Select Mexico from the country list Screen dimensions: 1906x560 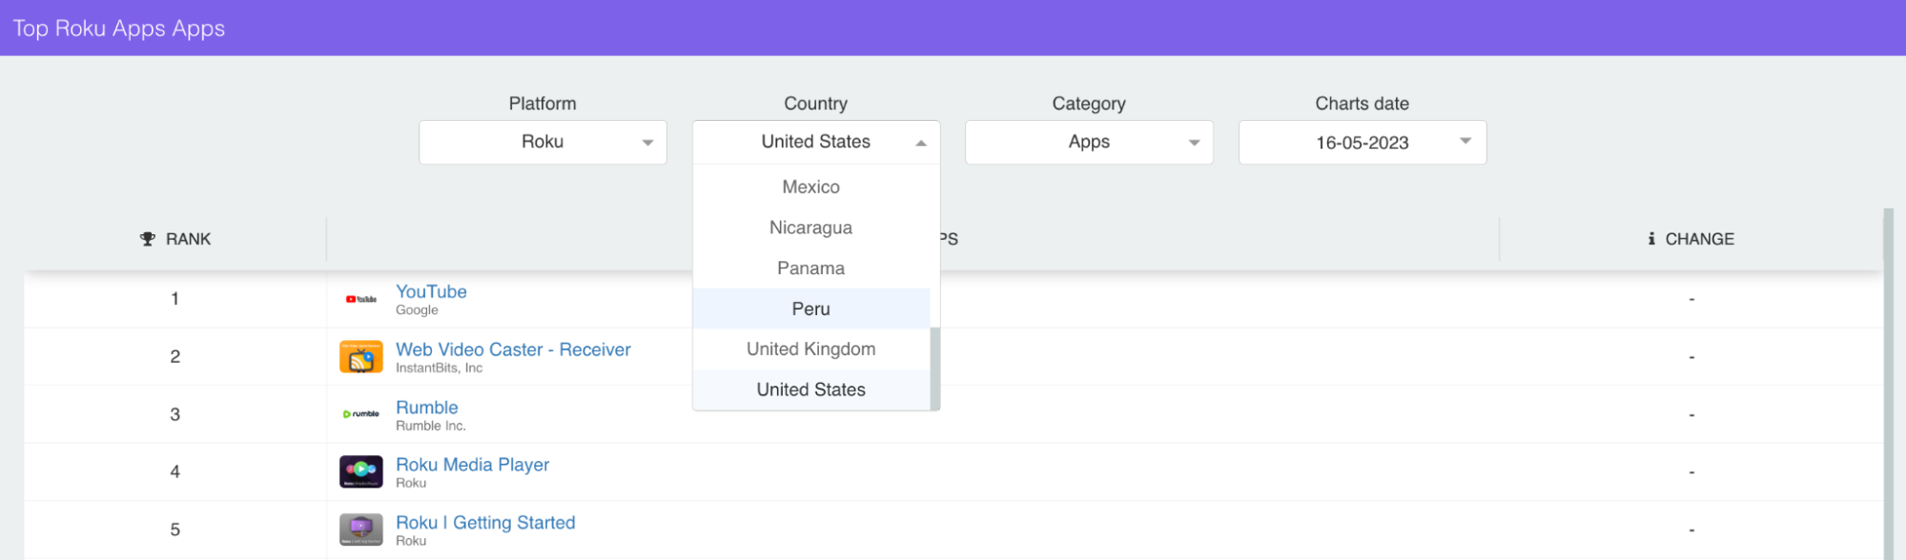point(810,188)
